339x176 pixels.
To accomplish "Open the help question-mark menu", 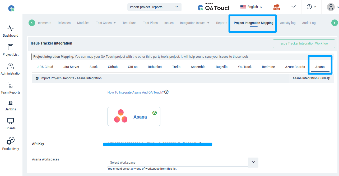I will click(x=311, y=7).
